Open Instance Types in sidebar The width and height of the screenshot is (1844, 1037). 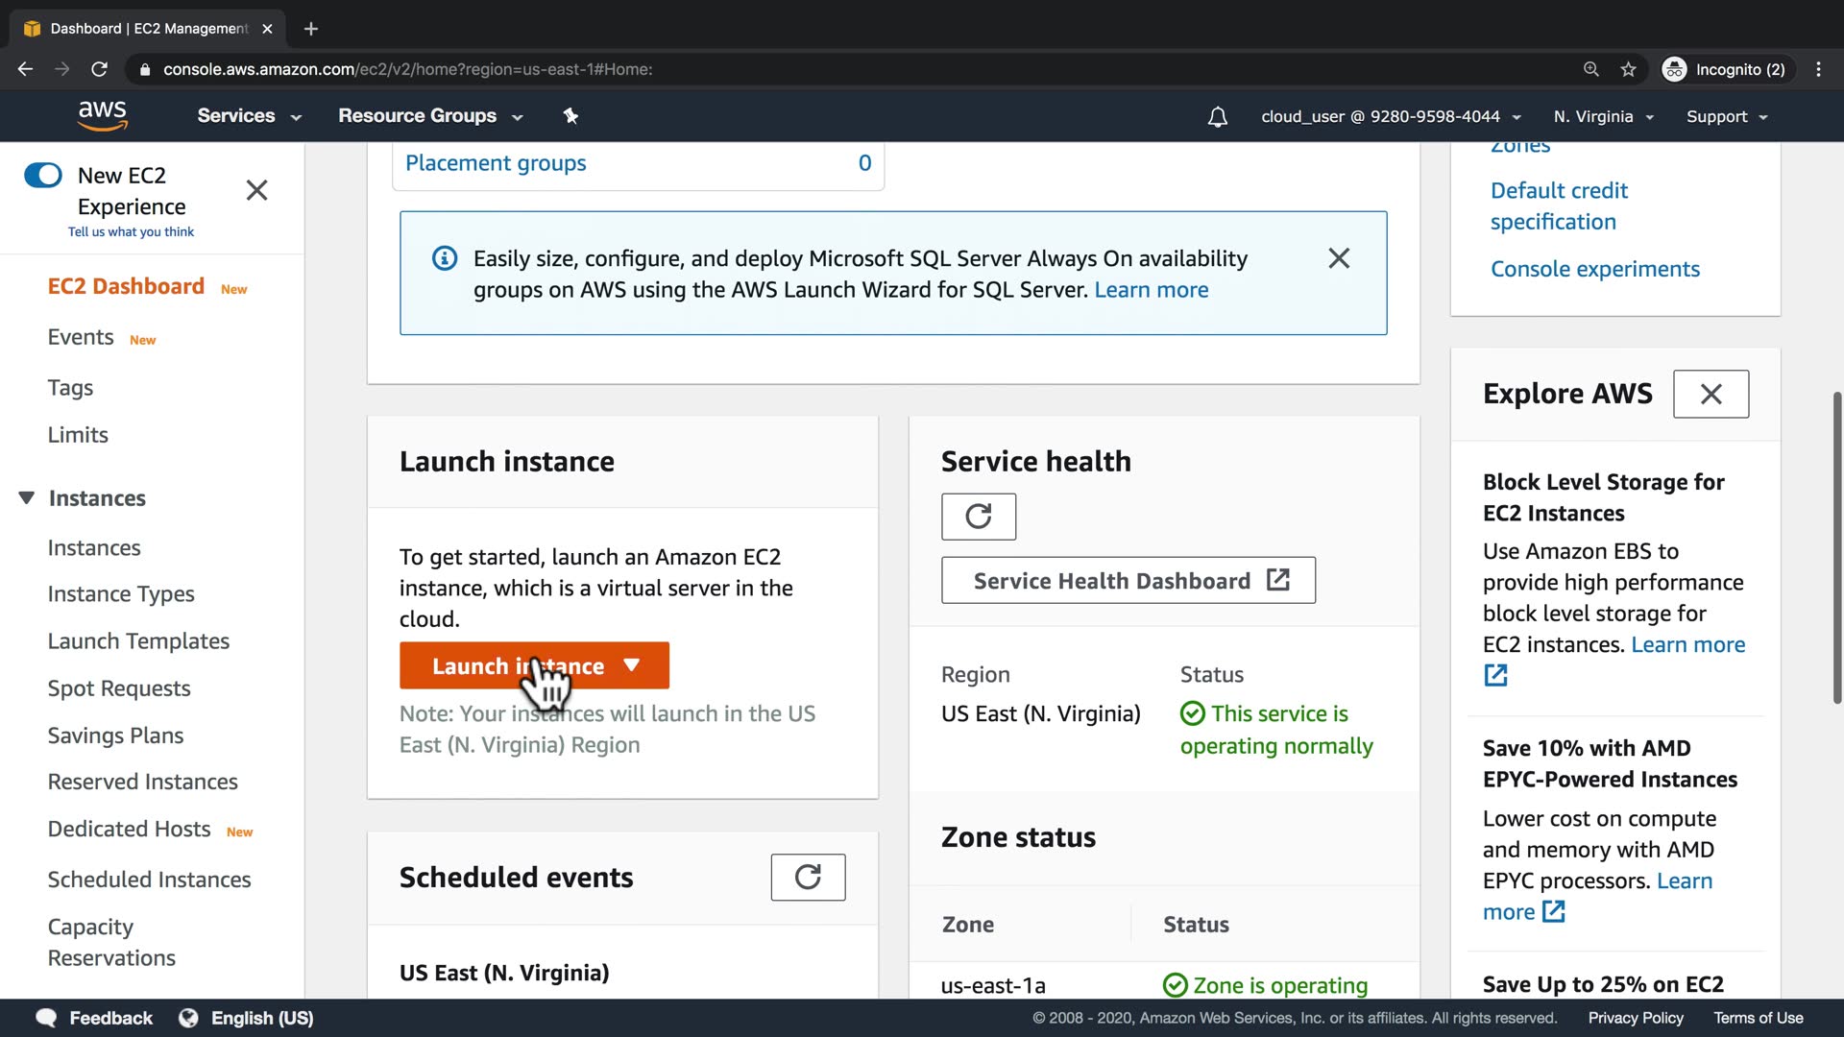click(121, 594)
